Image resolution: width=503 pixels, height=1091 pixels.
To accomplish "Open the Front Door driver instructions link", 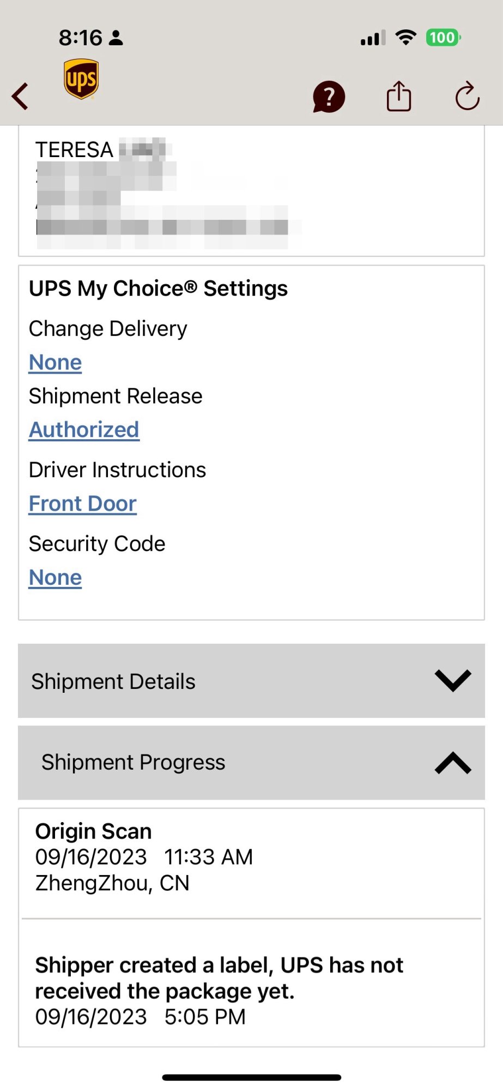I will 82,504.
